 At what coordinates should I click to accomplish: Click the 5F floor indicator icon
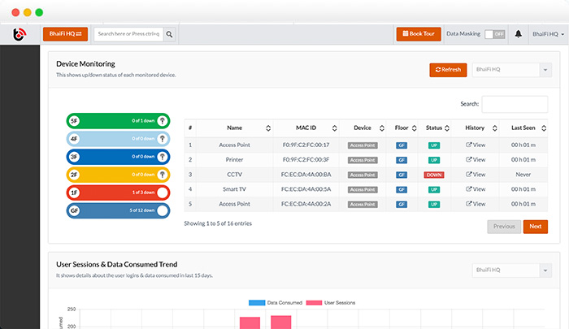[x=163, y=120]
